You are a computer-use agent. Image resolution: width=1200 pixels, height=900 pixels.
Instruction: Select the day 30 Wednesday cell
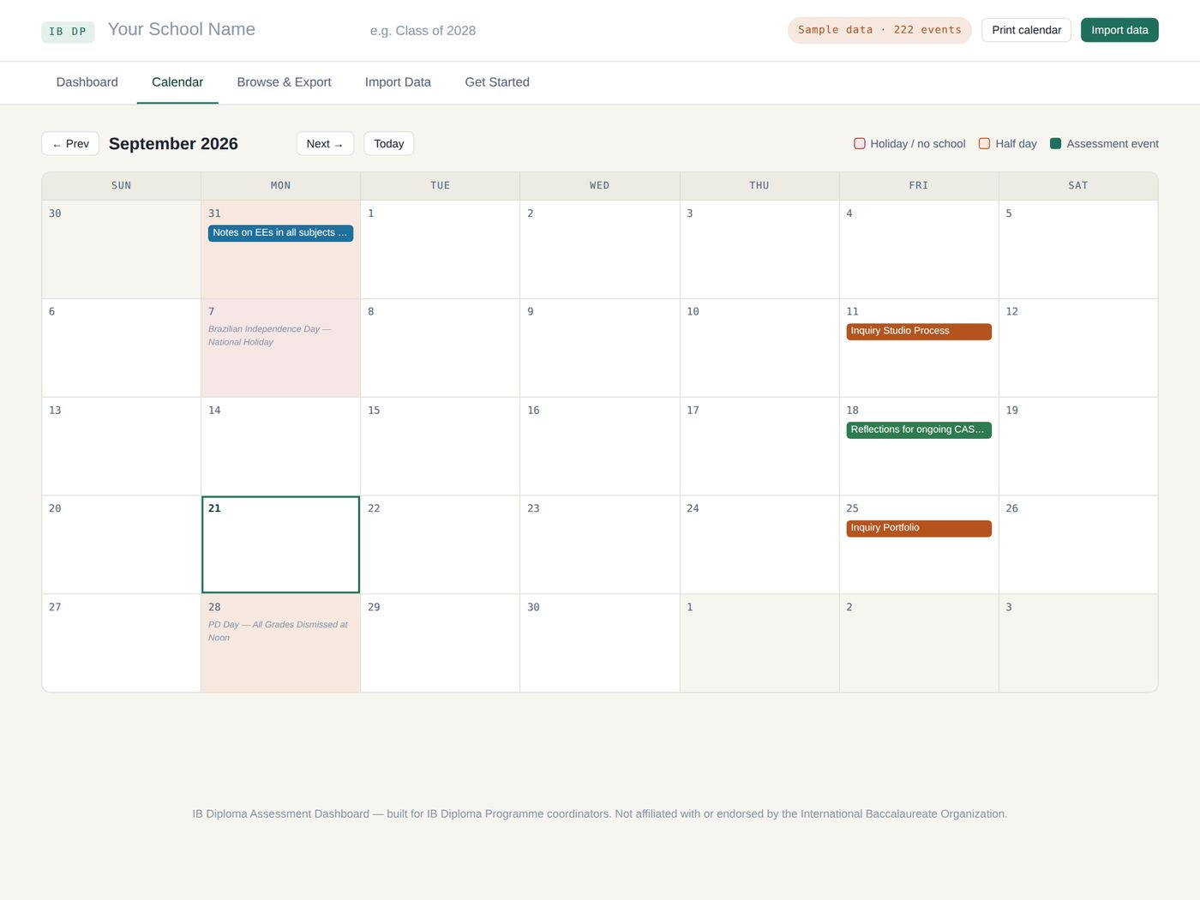[599, 643]
